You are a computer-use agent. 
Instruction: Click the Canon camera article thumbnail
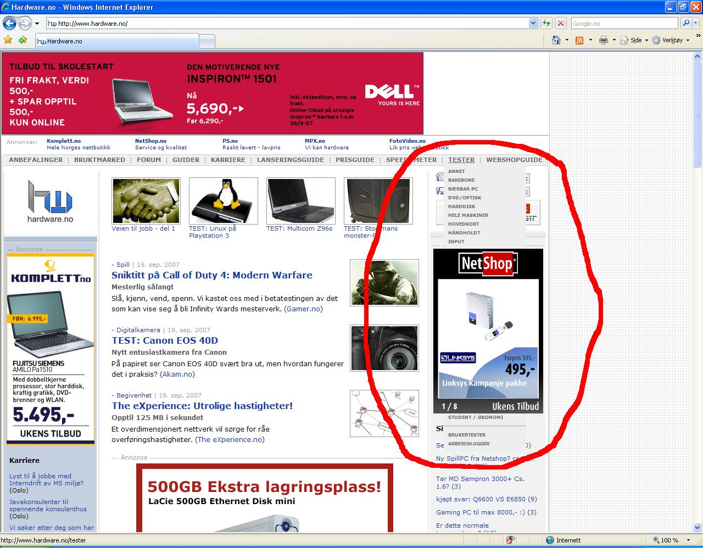384,348
